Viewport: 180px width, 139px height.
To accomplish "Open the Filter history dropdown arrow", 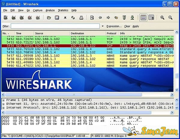I will (x=103, y=26).
